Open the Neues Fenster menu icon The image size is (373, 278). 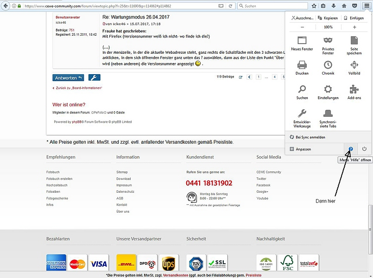302,40
